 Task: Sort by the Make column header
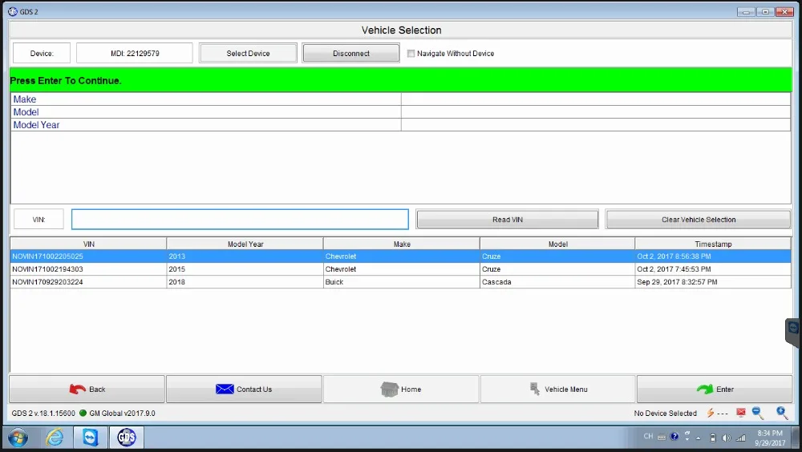click(x=402, y=244)
